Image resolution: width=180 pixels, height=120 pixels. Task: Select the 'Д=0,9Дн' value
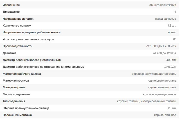click(170, 67)
